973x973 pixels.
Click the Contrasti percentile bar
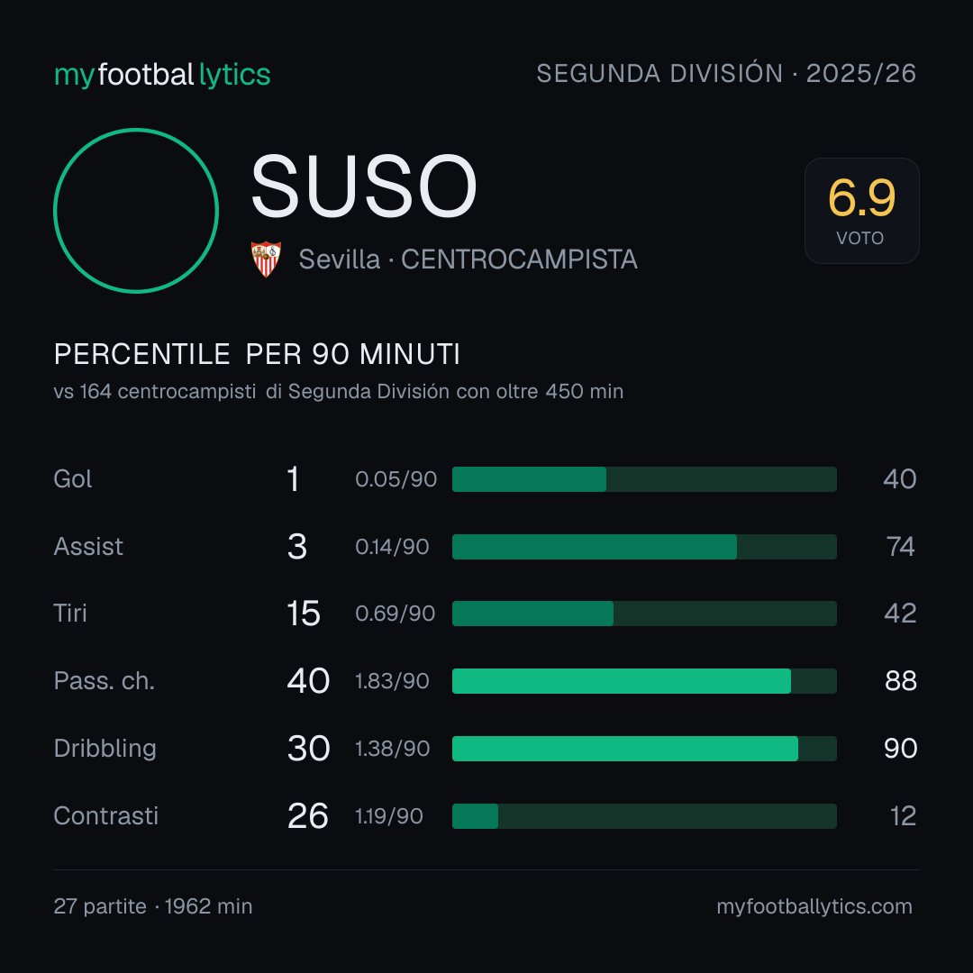coord(644,816)
